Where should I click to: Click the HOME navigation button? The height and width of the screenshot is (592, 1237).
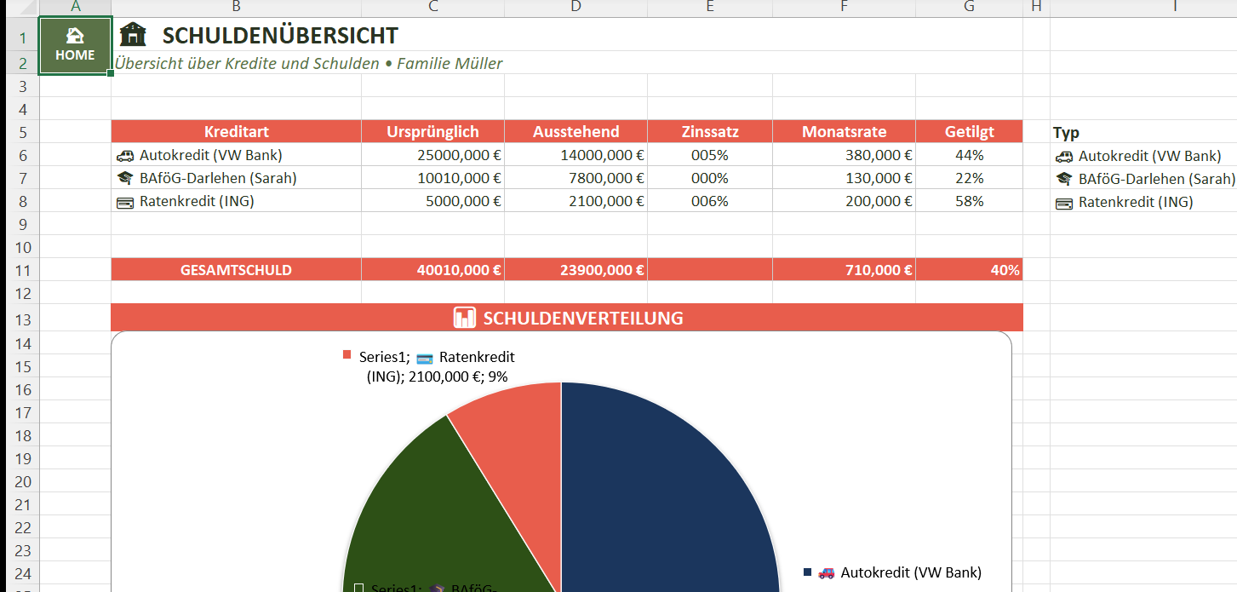pos(75,44)
